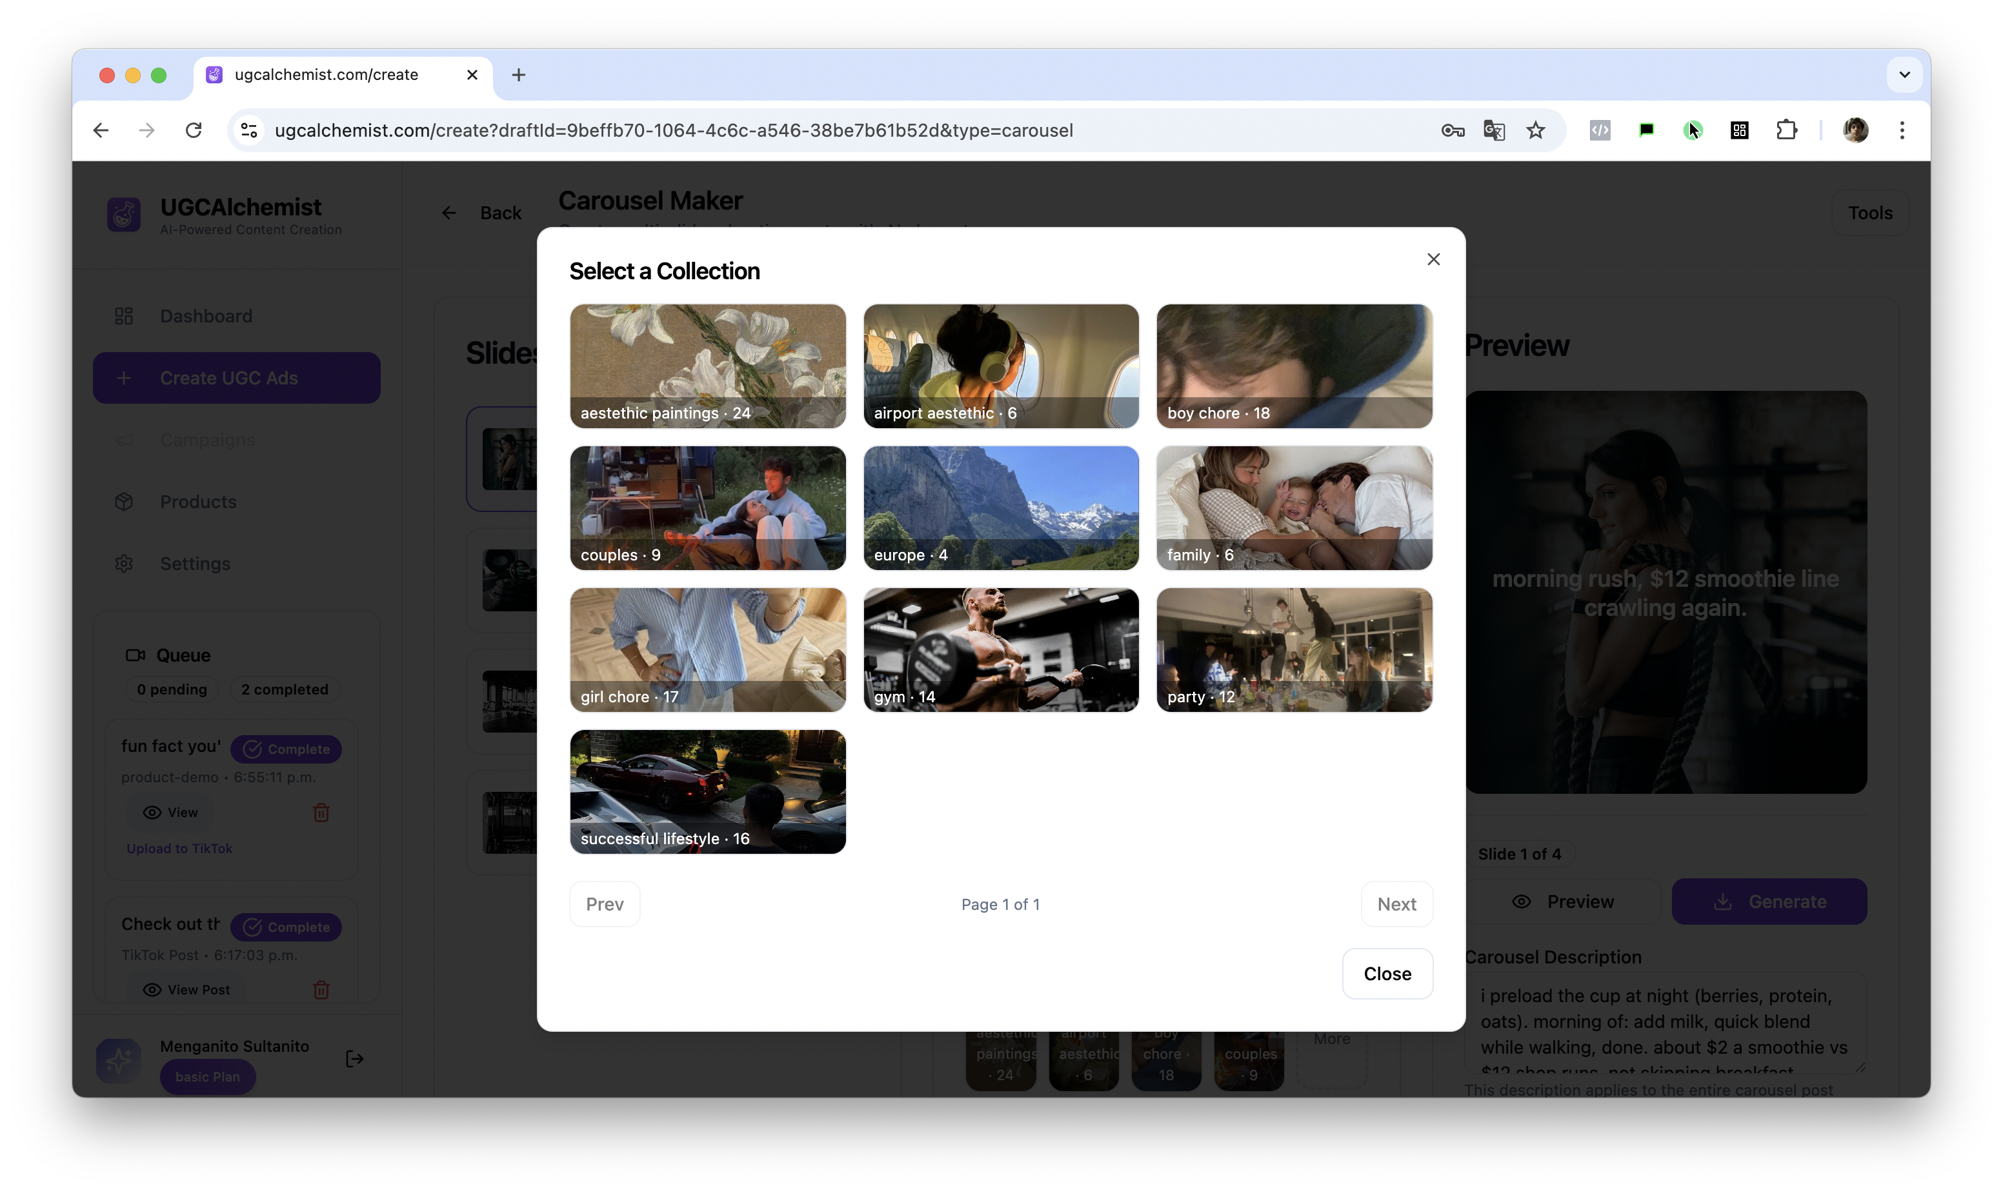Open a new browser tab
Viewport: 2003px width, 1193px height.
pyautogui.click(x=519, y=75)
